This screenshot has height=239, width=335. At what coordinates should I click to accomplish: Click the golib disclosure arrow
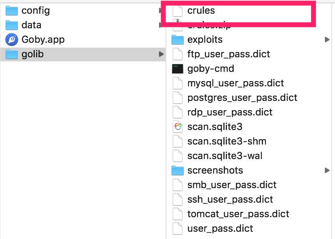(x=161, y=54)
